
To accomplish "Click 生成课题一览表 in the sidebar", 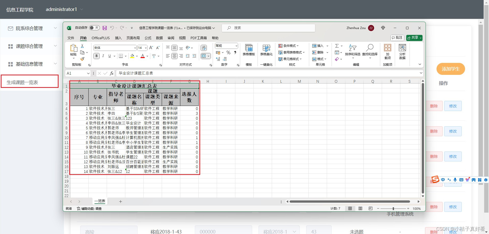I will (x=22, y=82).
